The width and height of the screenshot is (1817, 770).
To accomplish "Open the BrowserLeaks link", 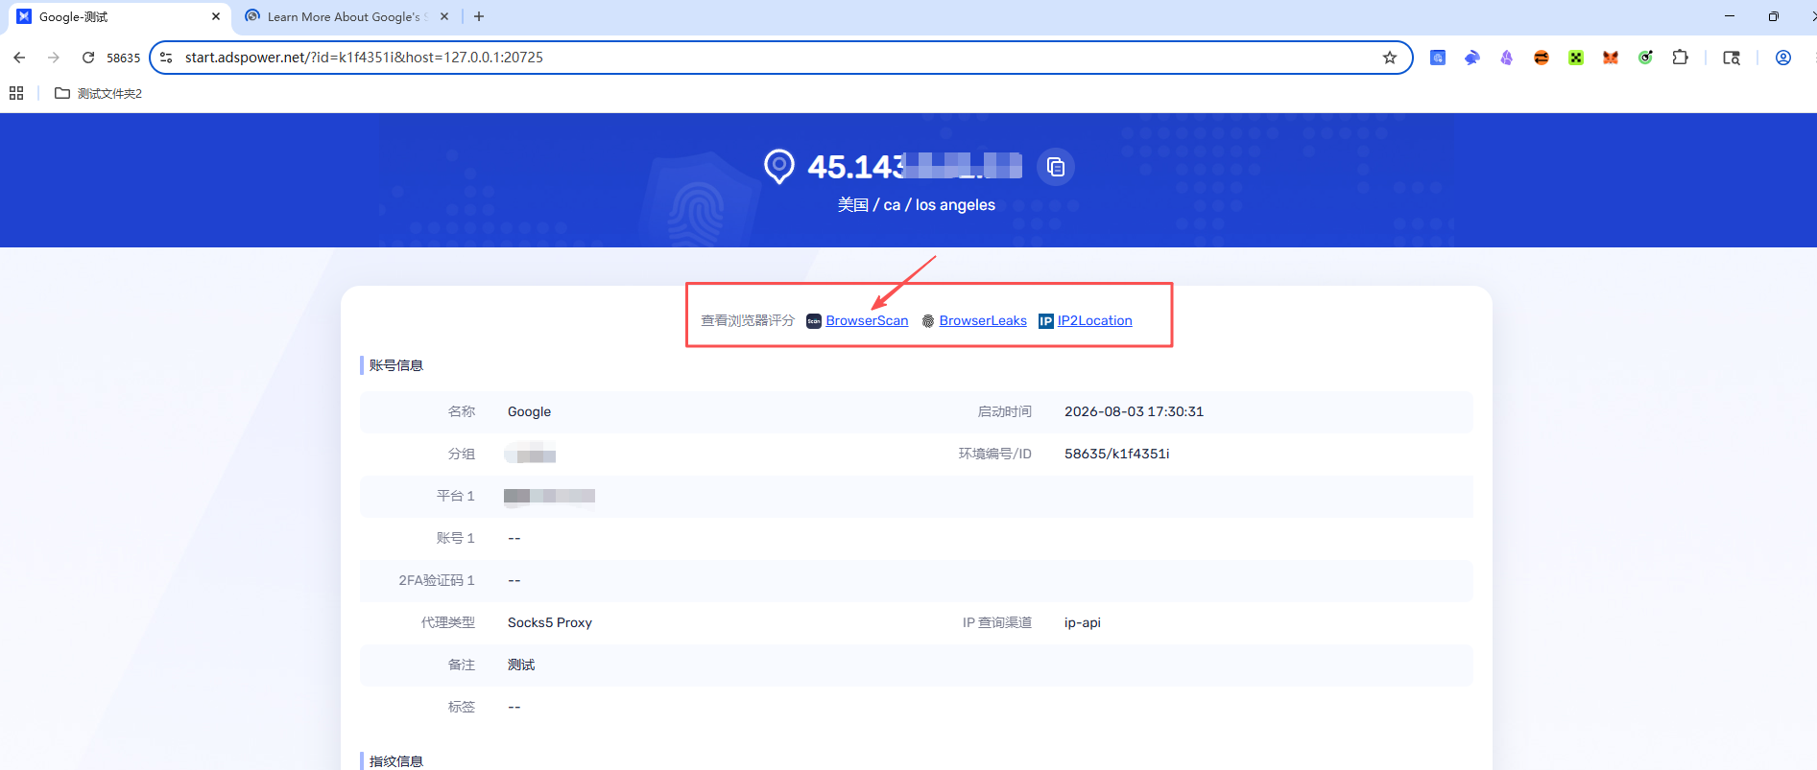I will pos(983,320).
